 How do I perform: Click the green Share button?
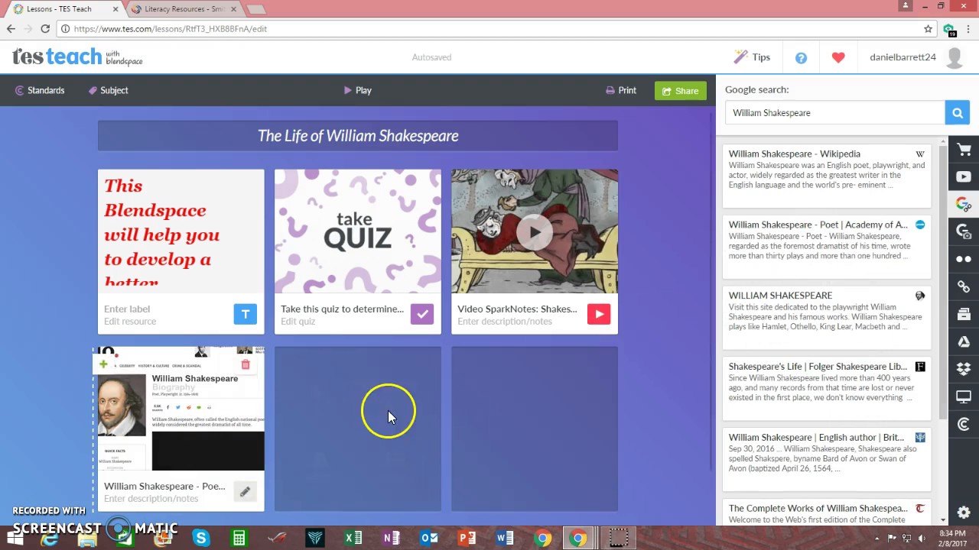click(x=681, y=91)
